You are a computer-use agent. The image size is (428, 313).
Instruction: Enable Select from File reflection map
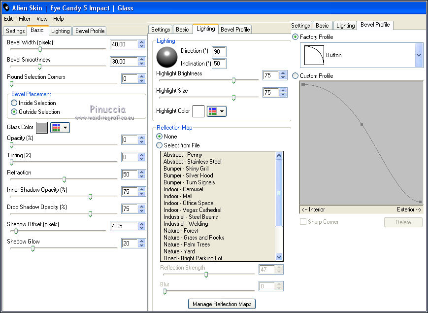pos(159,145)
